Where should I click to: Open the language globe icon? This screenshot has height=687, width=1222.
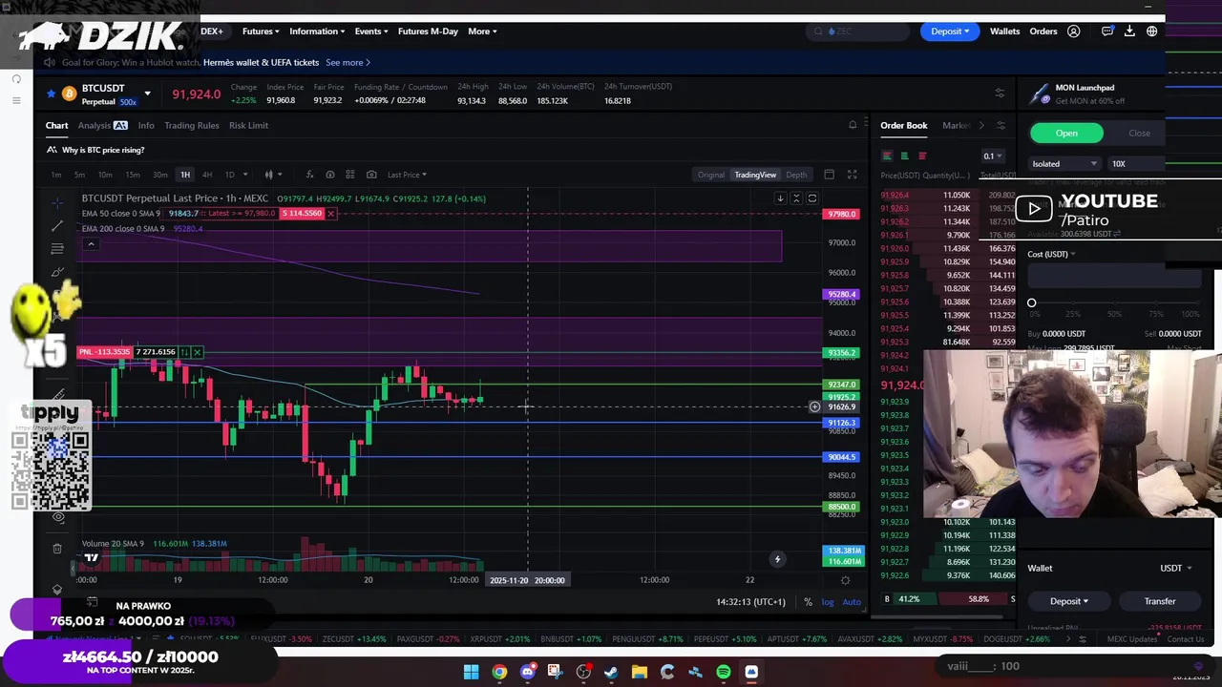1152,31
